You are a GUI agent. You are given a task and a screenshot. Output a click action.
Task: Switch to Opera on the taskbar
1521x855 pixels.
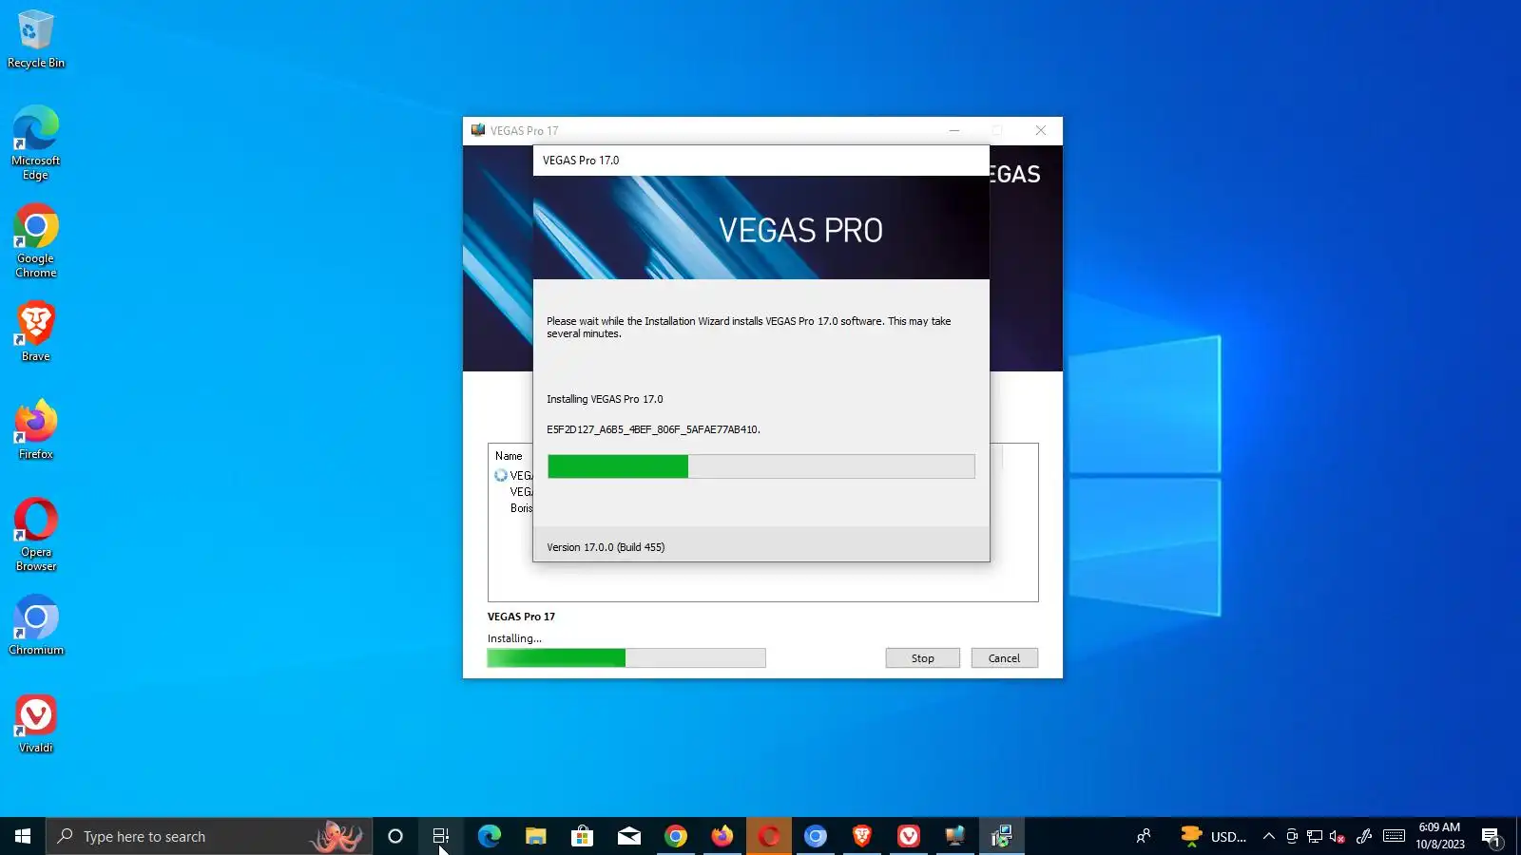tap(768, 836)
